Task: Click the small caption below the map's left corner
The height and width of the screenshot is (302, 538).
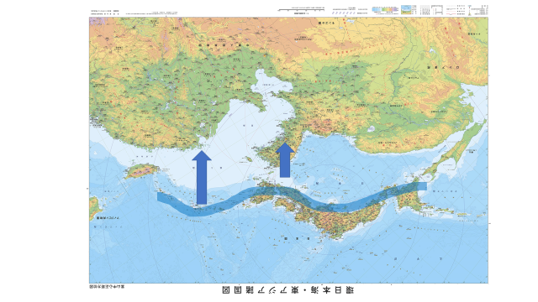Action: (x=107, y=286)
